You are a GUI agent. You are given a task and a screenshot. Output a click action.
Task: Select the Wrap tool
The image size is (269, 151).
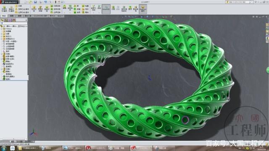85,6
